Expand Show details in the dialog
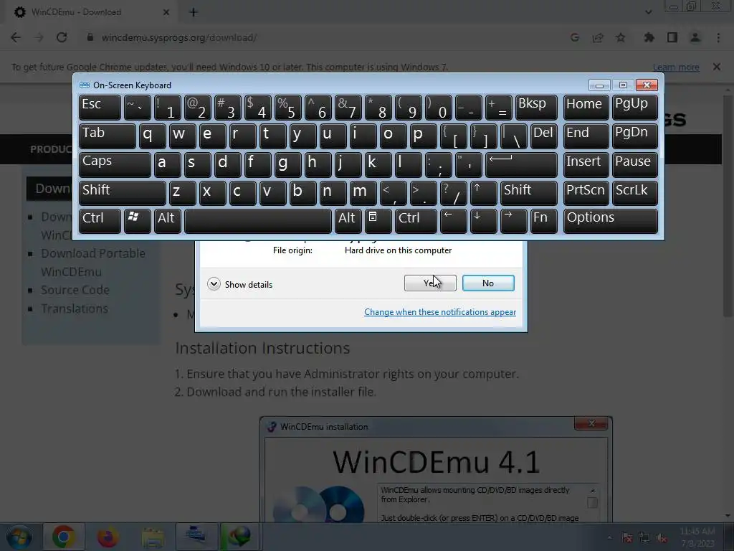This screenshot has height=551, width=734. tap(239, 284)
